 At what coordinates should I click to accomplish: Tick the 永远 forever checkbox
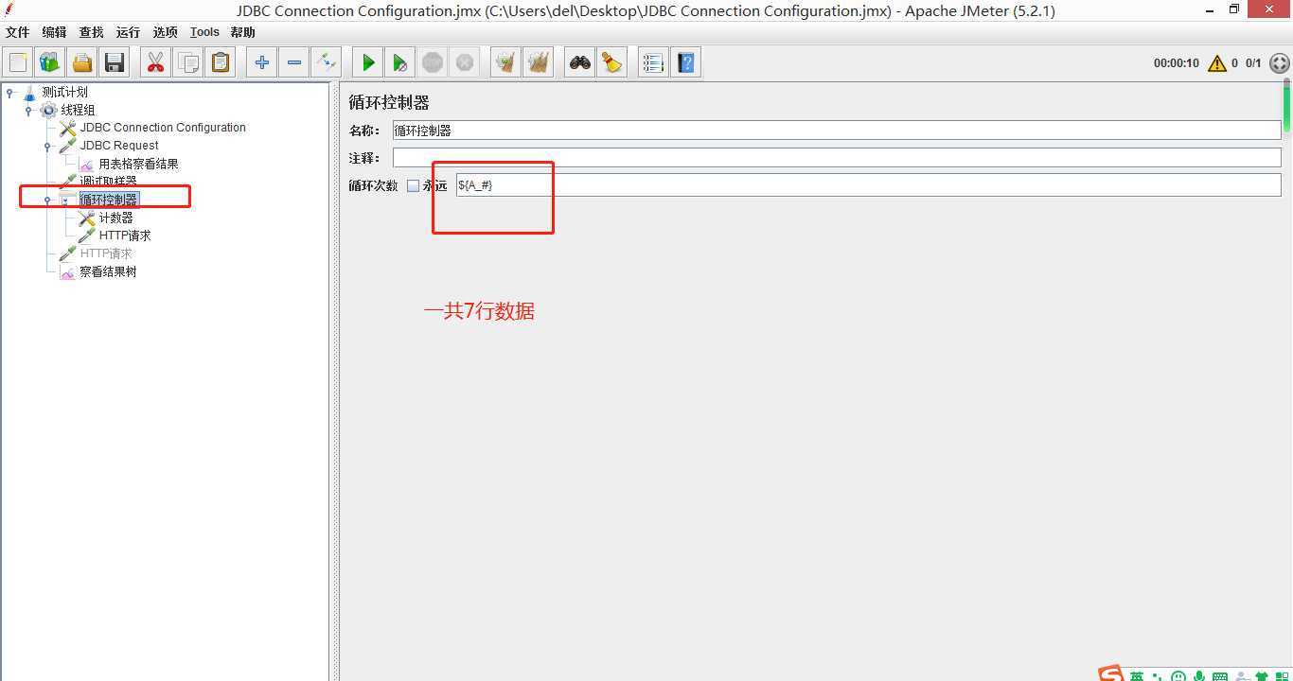tap(413, 185)
